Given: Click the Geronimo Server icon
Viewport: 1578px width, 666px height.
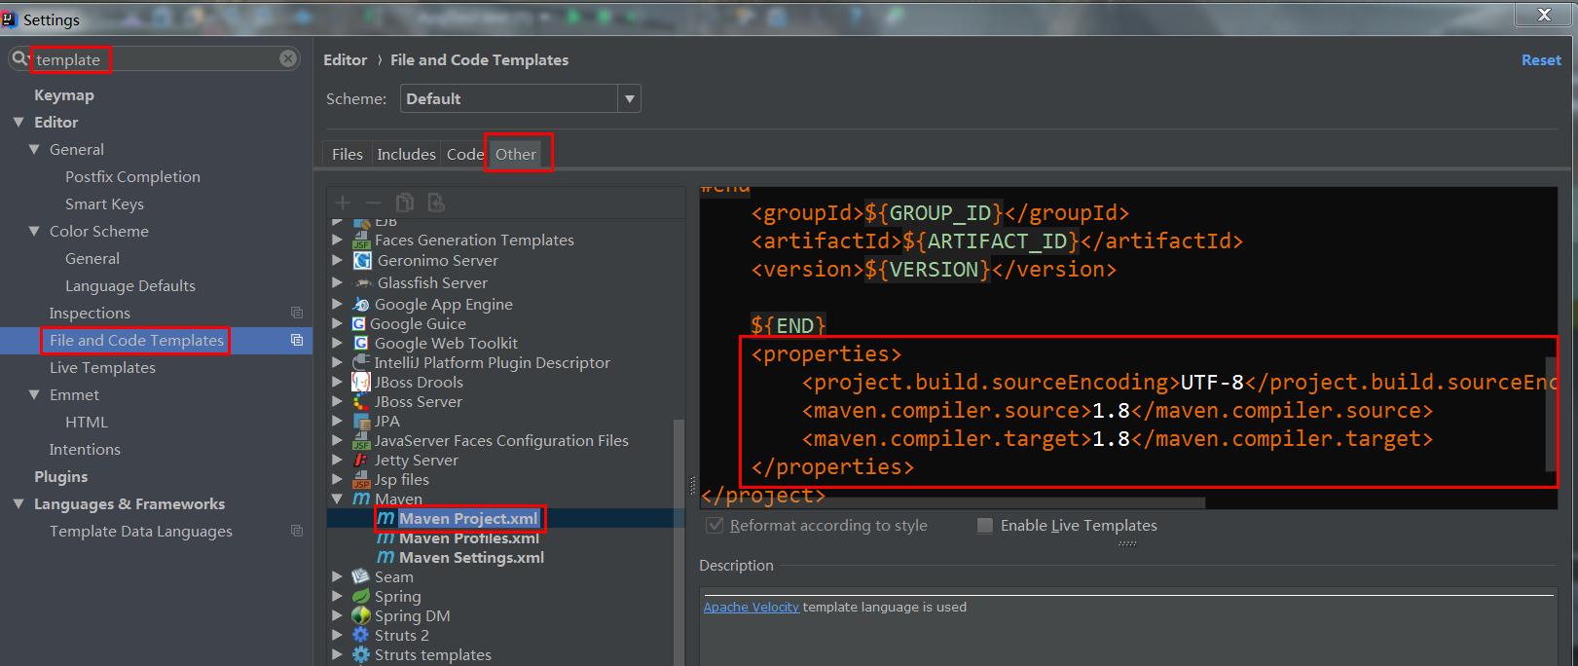Looking at the screenshot, I should coord(362,261).
